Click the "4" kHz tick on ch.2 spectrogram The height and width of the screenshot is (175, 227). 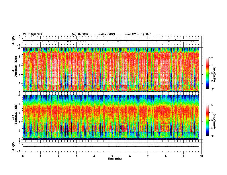pyautogui.click(x=20, y=122)
